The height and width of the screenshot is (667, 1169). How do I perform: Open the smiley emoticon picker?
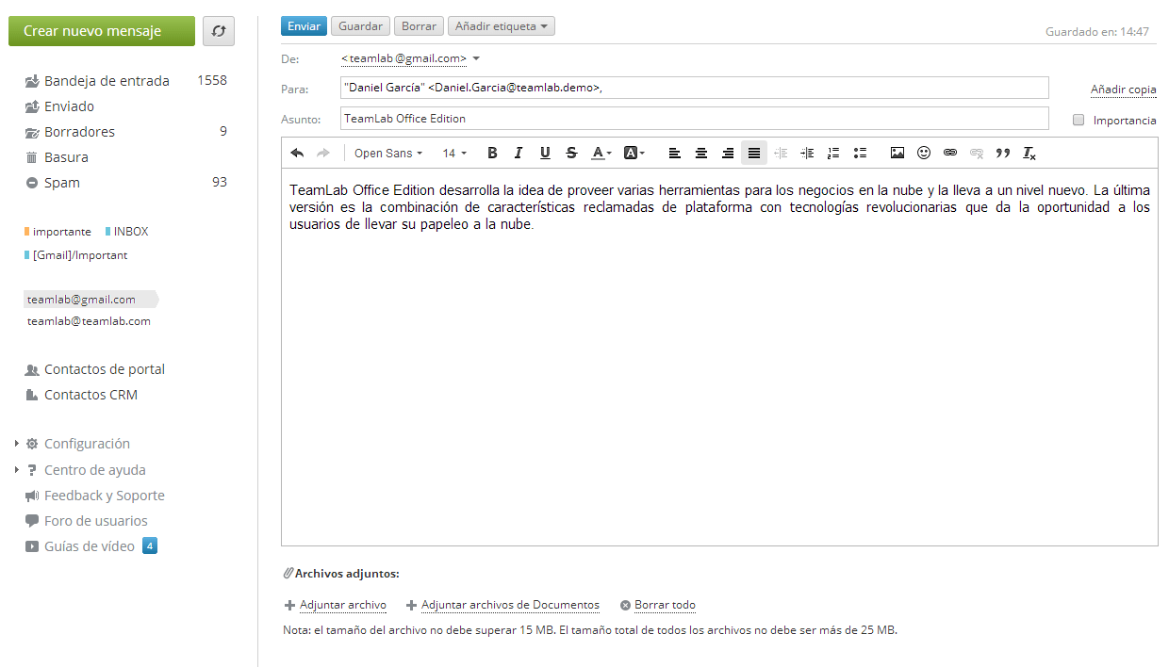924,153
